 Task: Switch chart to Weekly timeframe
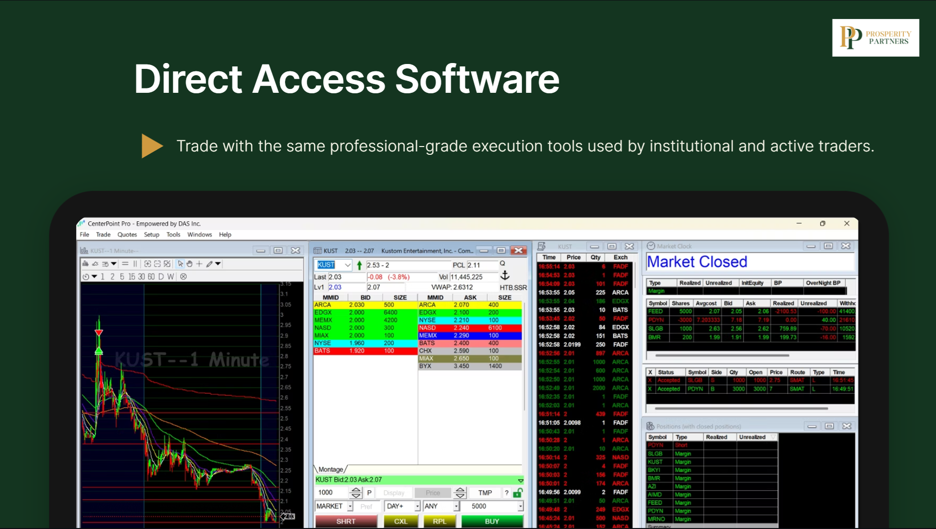(x=170, y=276)
